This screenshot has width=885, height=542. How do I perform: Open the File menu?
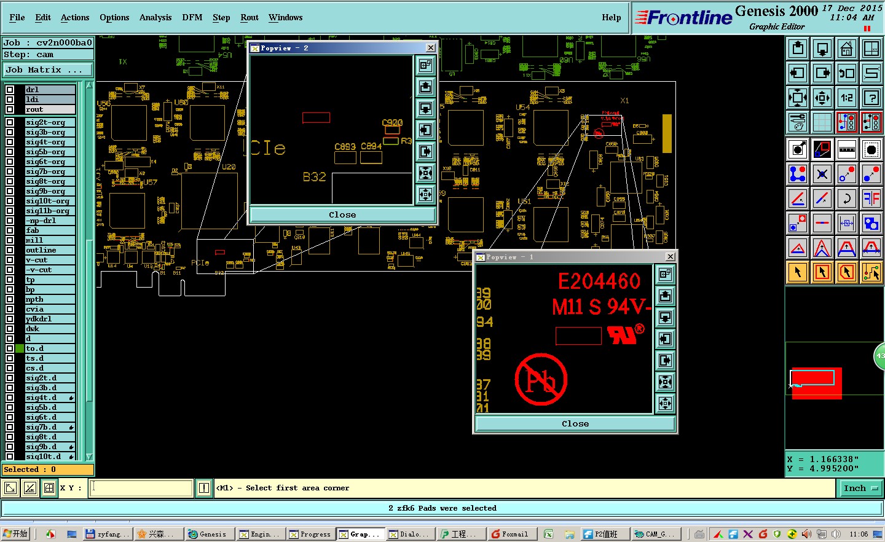[17, 17]
